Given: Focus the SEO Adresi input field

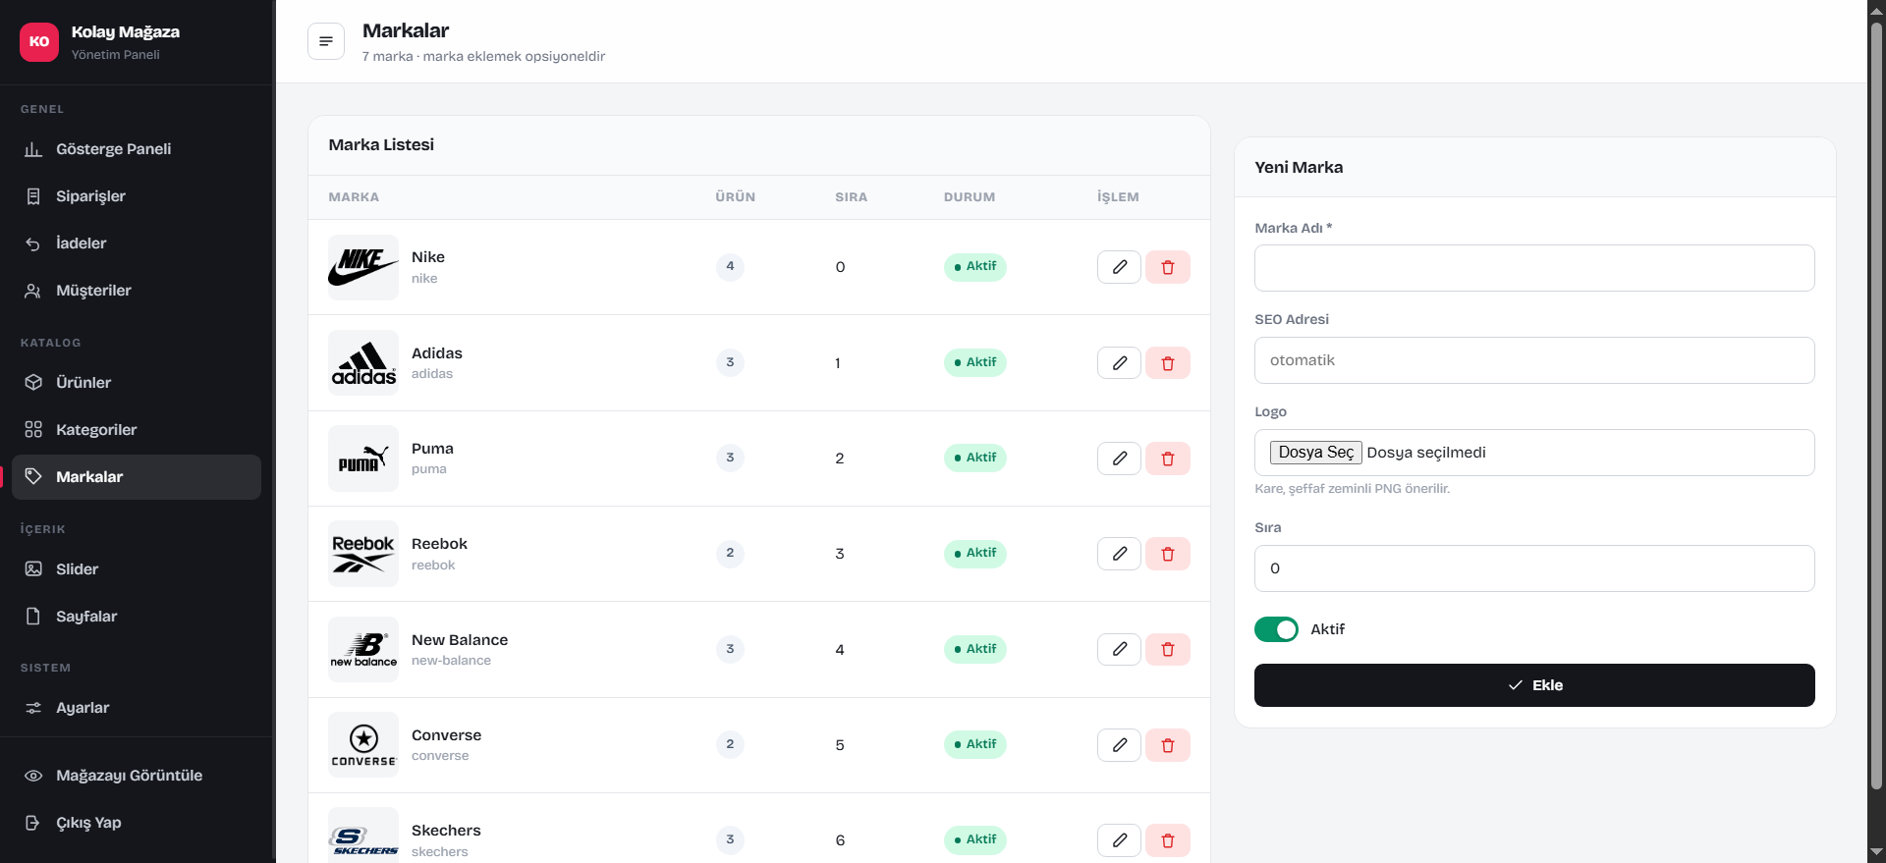Looking at the screenshot, I should pyautogui.click(x=1534, y=360).
